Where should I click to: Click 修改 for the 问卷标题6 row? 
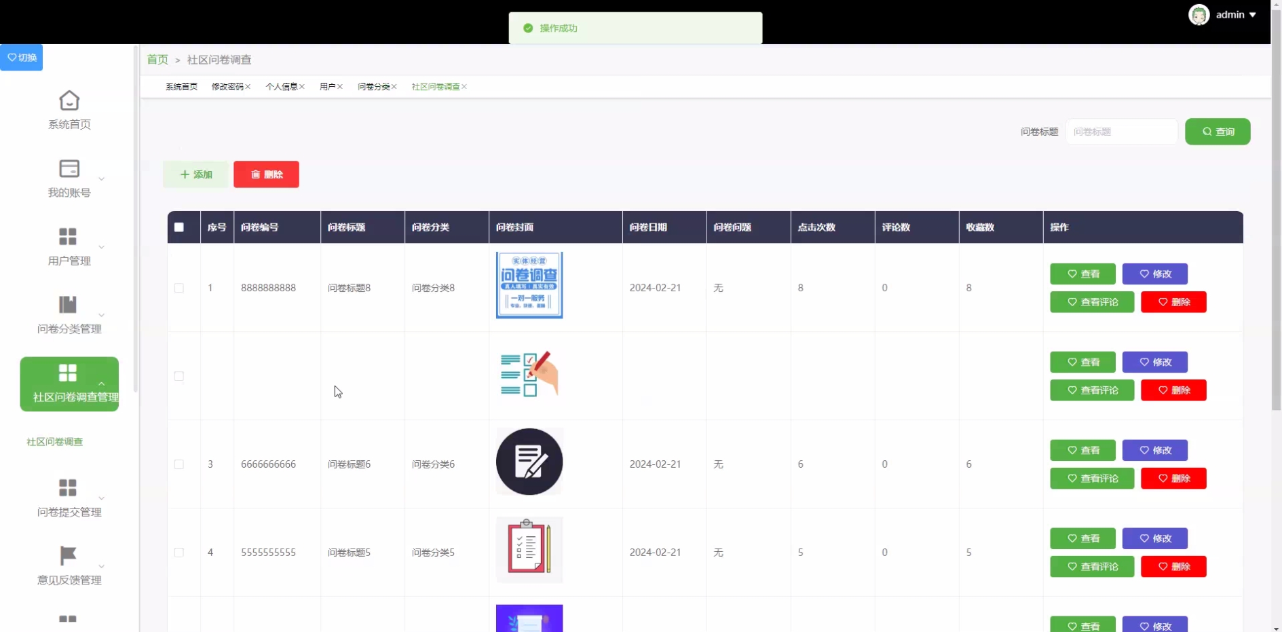1155,451
